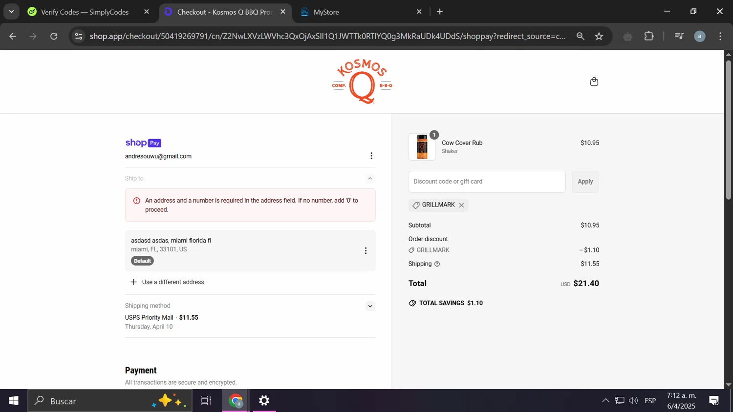
Task: Select the Checkout Kosmos Q BBQ tab
Action: pyautogui.click(x=224, y=12)
